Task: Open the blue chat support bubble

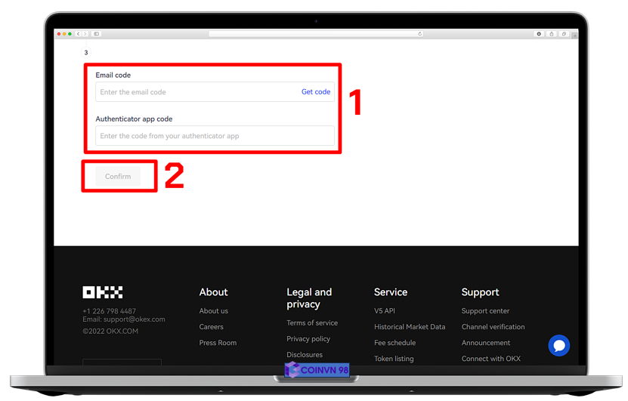Action: [x=558, y=346]
